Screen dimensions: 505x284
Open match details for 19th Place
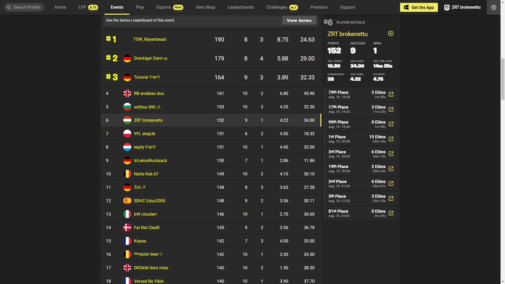click(391, 169)
